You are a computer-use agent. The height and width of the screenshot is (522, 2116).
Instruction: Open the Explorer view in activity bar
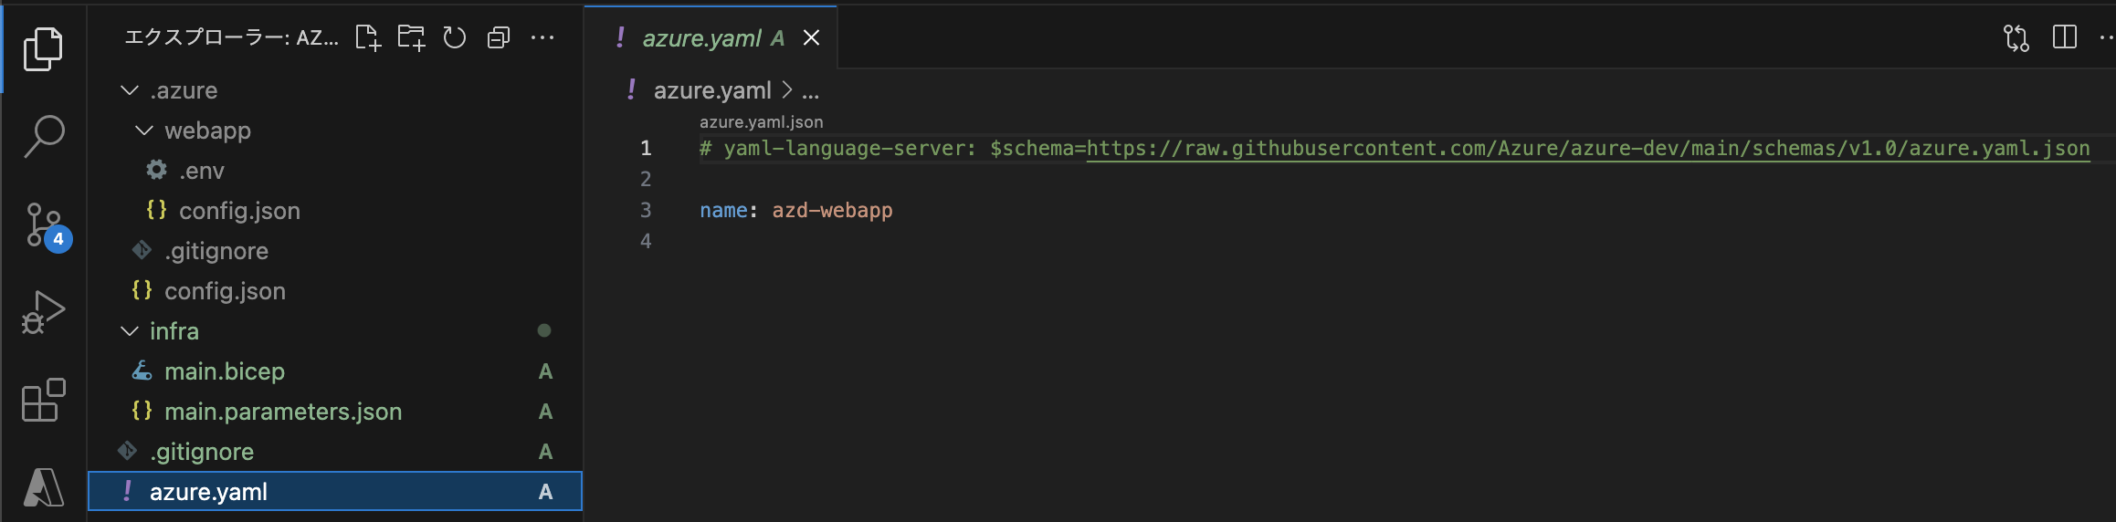(x=43, y=48)
